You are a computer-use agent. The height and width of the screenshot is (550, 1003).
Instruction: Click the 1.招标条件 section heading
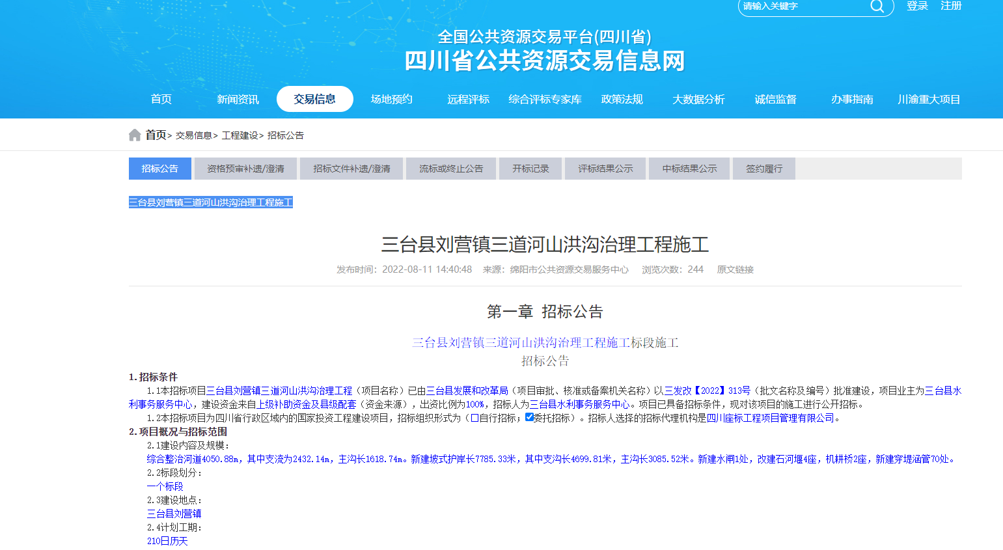click(x=154, y=377)
